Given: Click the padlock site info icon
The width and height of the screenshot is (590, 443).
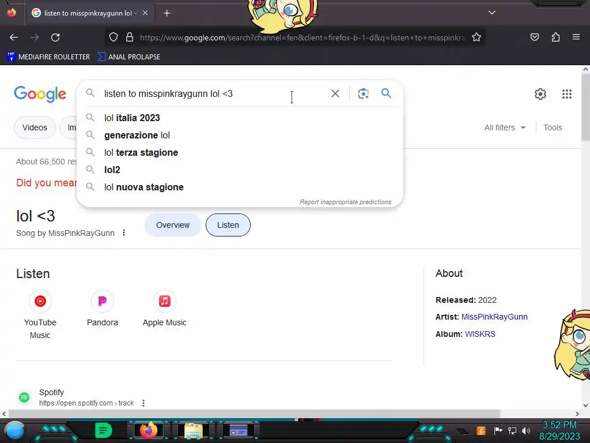Looking at the screenshot, I should (x=130, y=37).
